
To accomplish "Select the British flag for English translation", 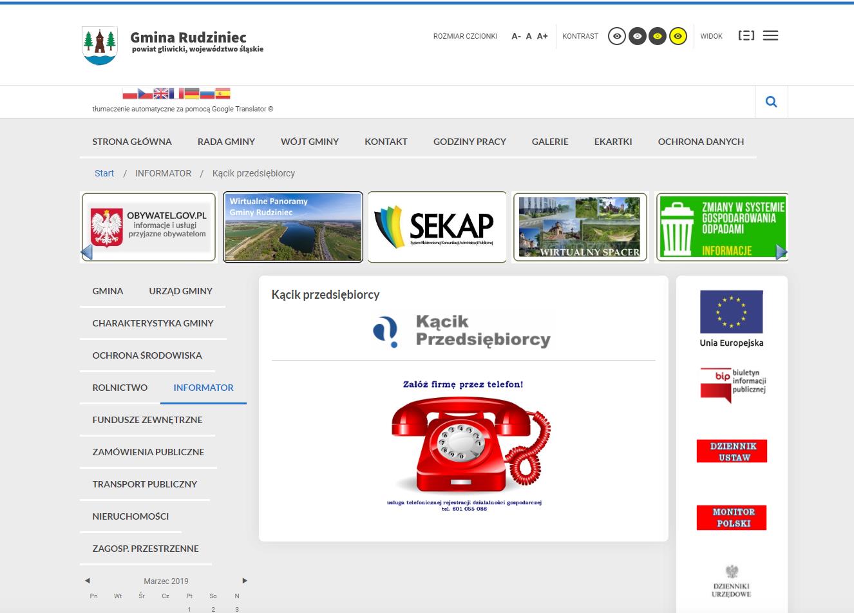I will click(161, 93).
